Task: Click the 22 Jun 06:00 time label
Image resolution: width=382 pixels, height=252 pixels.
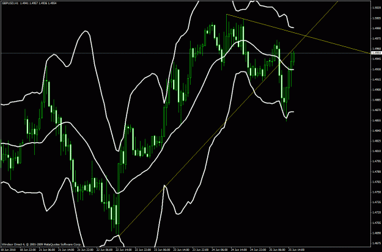Action: coord(104,250)
